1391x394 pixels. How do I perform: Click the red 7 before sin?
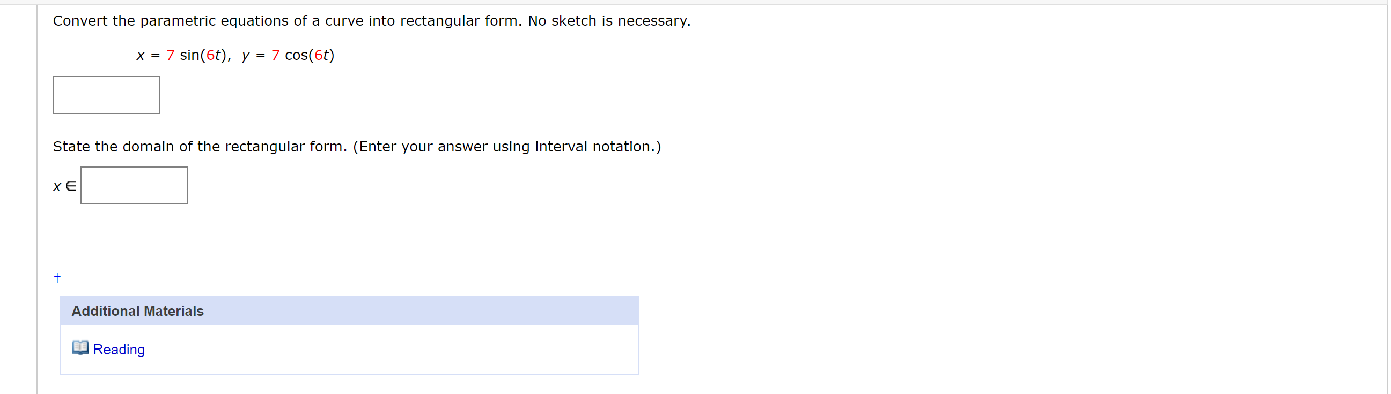[171, 55]
